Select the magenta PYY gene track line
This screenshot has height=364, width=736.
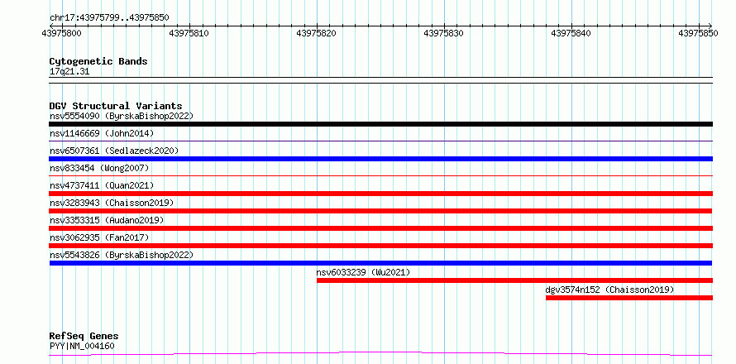click(x=380, y=353)
